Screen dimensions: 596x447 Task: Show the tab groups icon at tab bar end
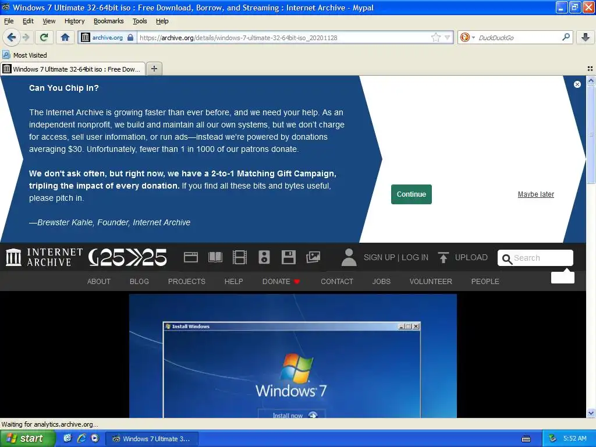click(x=590, y=69)
